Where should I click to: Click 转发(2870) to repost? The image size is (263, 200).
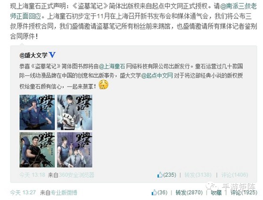pyautogui.click(x=189, y=192)
